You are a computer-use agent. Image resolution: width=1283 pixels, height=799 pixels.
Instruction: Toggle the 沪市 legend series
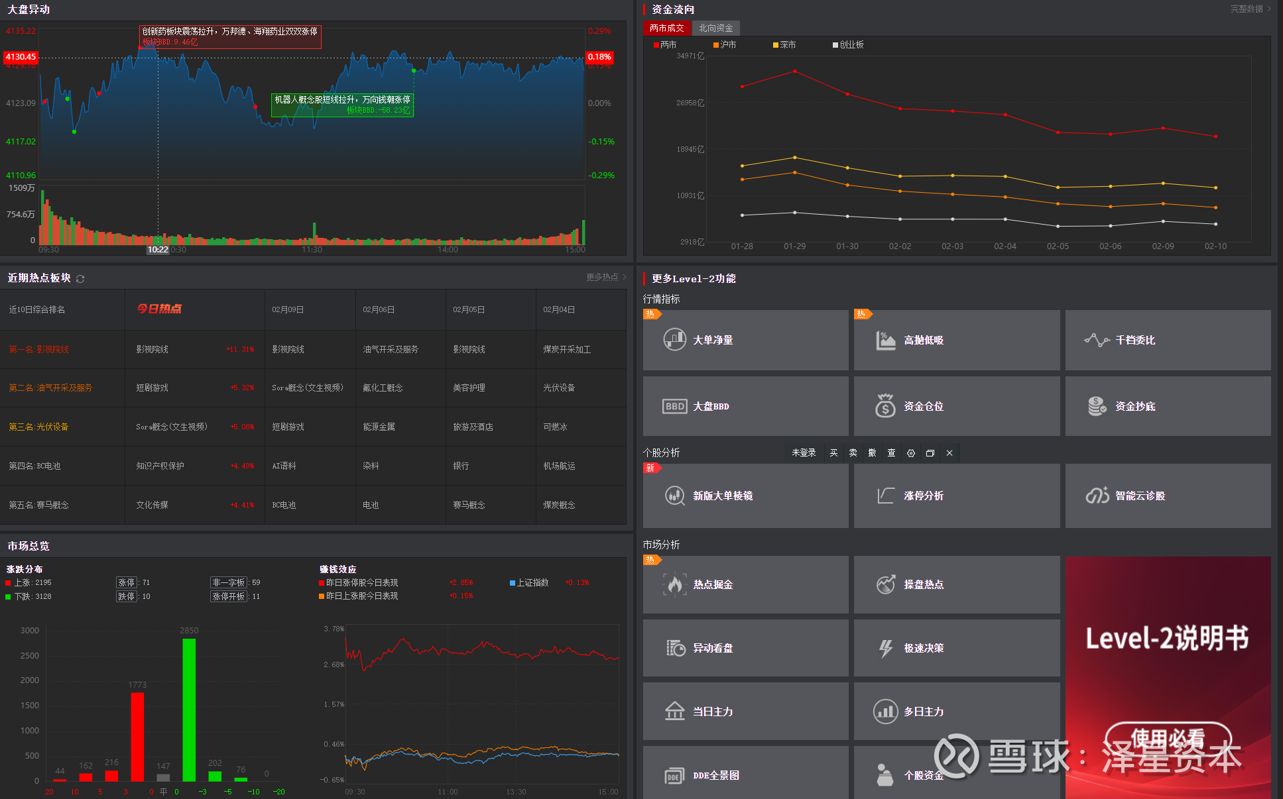click(725, 45)
